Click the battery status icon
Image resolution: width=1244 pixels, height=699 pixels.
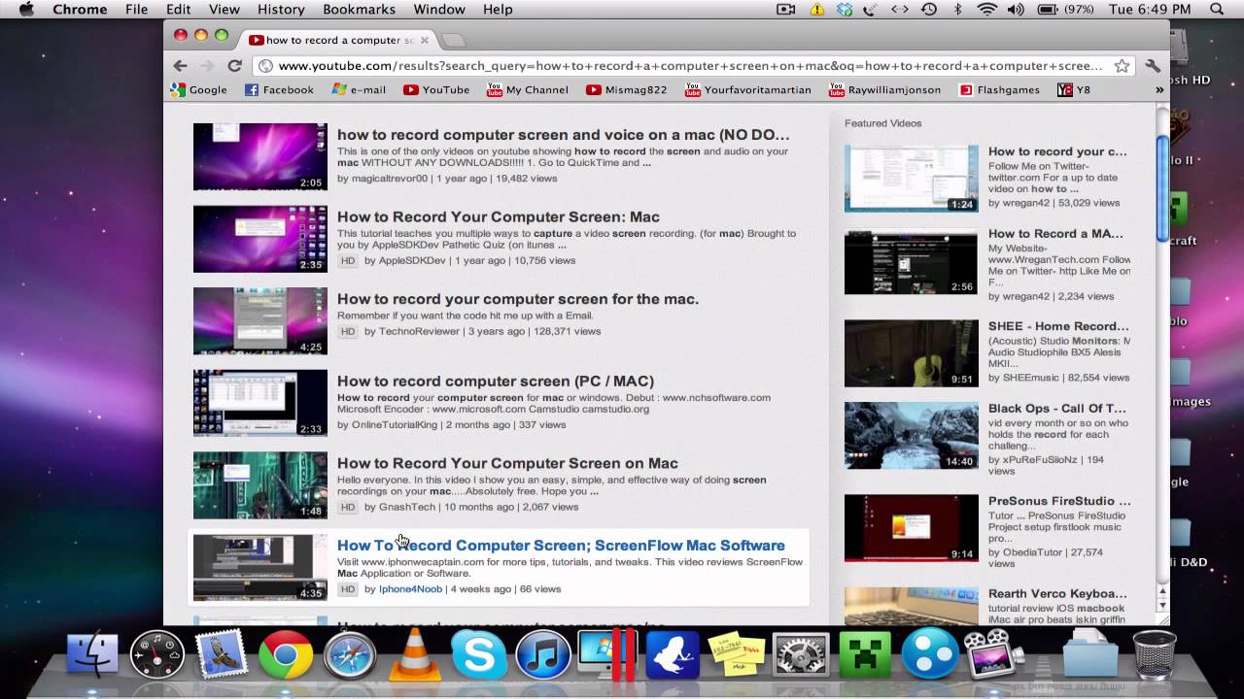tap(1048, 10)
